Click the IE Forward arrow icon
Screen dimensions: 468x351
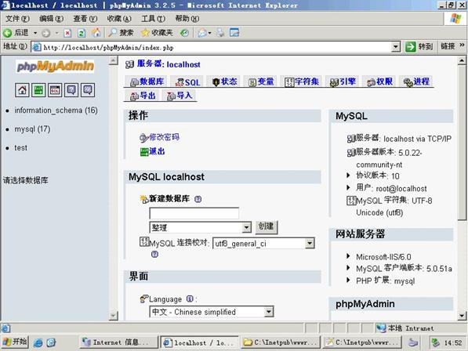[x=45, y=33]
